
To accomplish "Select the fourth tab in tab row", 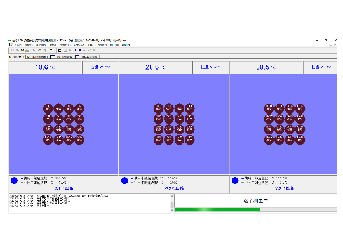I will (88, 57).
